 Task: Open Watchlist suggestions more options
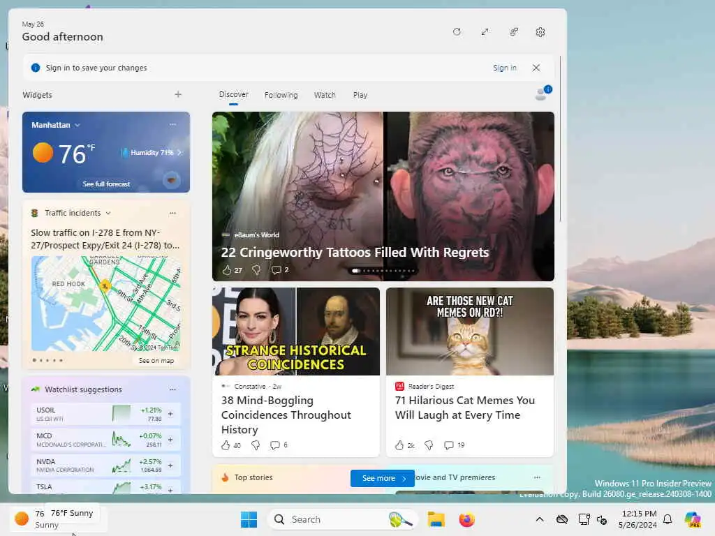tap(172, 389)
